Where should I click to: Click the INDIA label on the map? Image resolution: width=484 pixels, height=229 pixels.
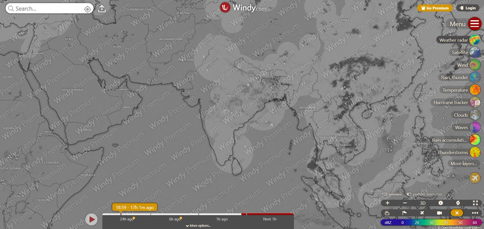231,96
